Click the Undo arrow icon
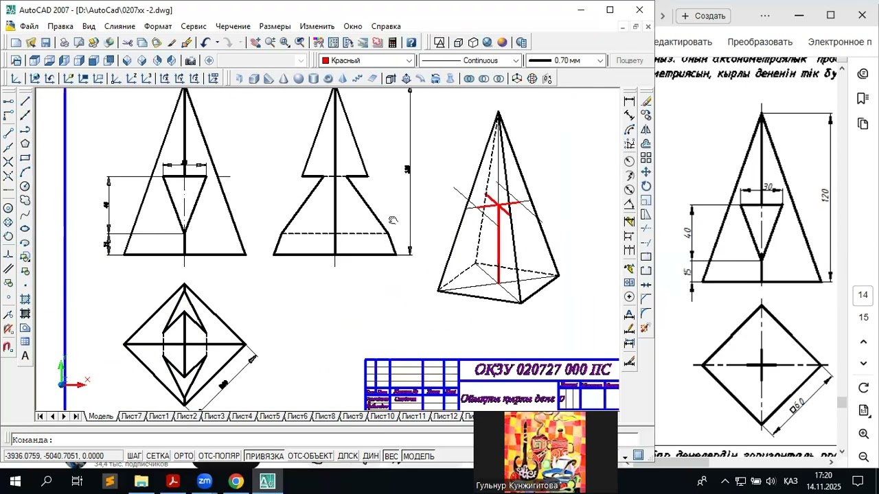The image size is (879, 494). (205, 43)
